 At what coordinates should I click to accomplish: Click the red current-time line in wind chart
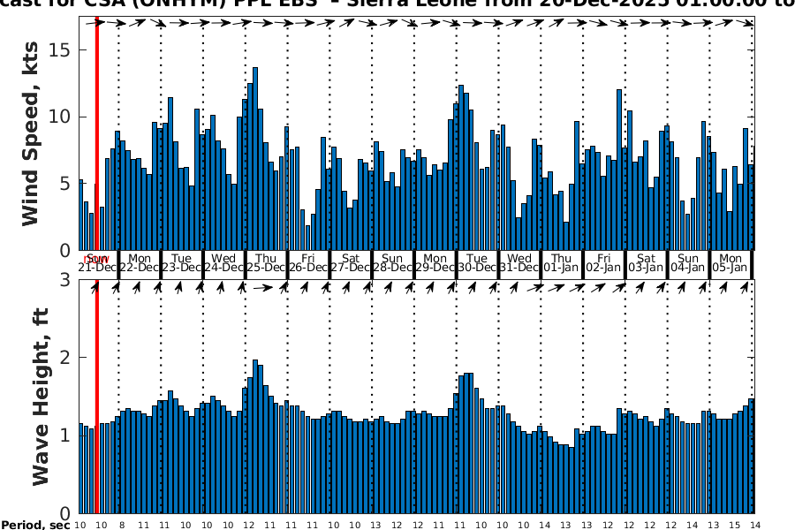click(96, 132)
